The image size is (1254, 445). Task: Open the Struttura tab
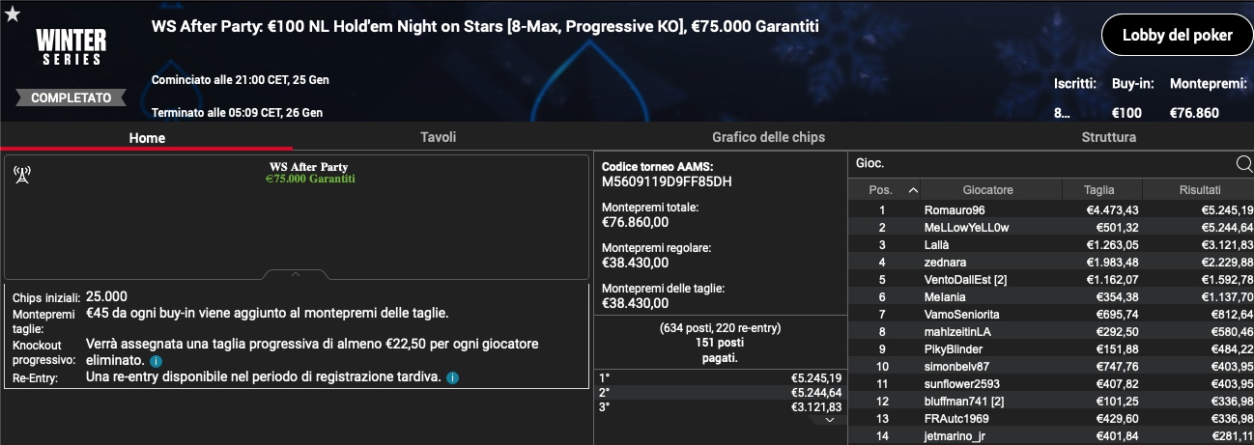[1109, 137]
